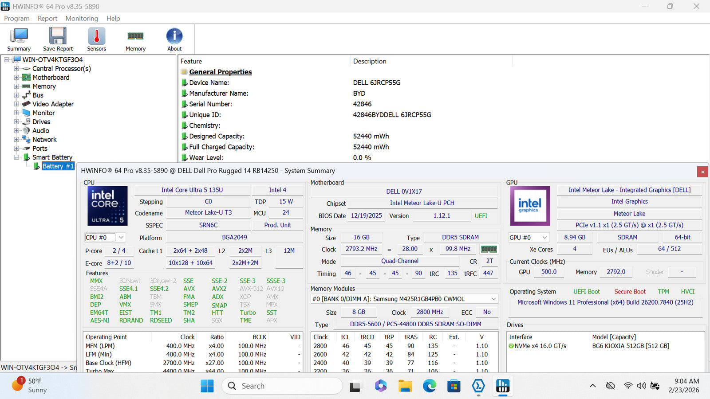Image resolution: width=710 pixels, height=399 pixels.
Task: Select Battery #1 in the tree
Action: coord(58,166)
